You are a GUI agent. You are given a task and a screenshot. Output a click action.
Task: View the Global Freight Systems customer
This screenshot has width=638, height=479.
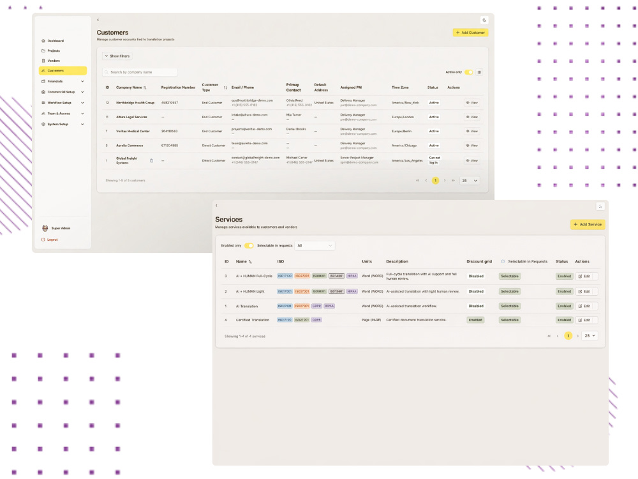[472, 160]
